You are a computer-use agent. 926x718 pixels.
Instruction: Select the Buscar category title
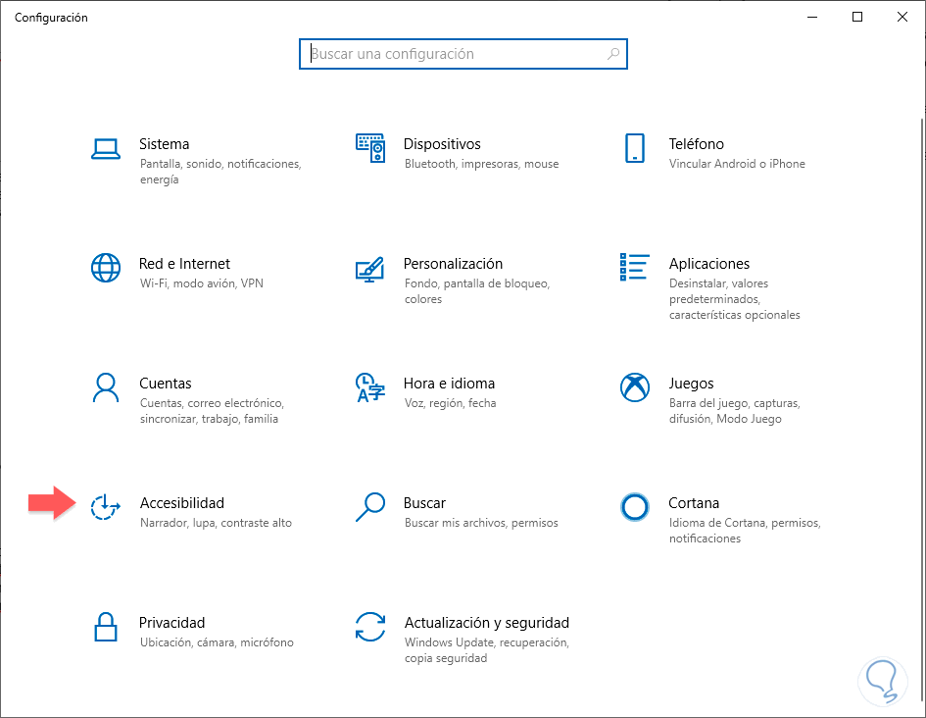[x=424, y=503]
